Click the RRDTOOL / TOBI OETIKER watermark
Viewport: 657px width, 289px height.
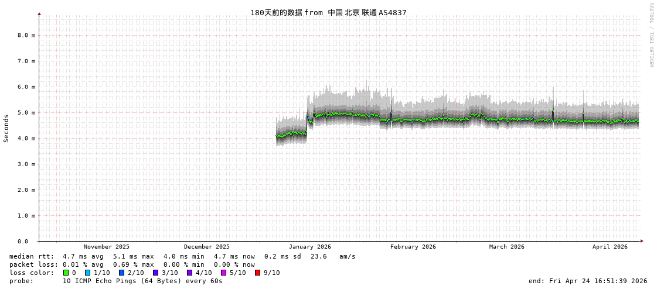tap(651, 35)
